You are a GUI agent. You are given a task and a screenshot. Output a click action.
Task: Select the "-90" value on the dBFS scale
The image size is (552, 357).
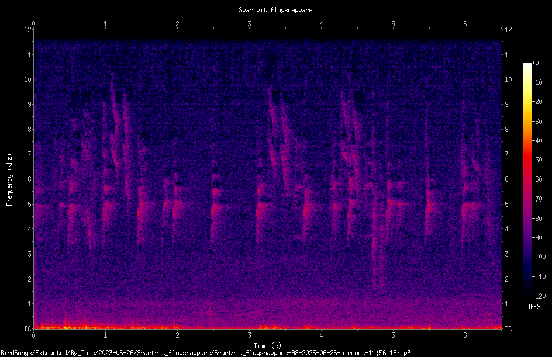[537, 238]
